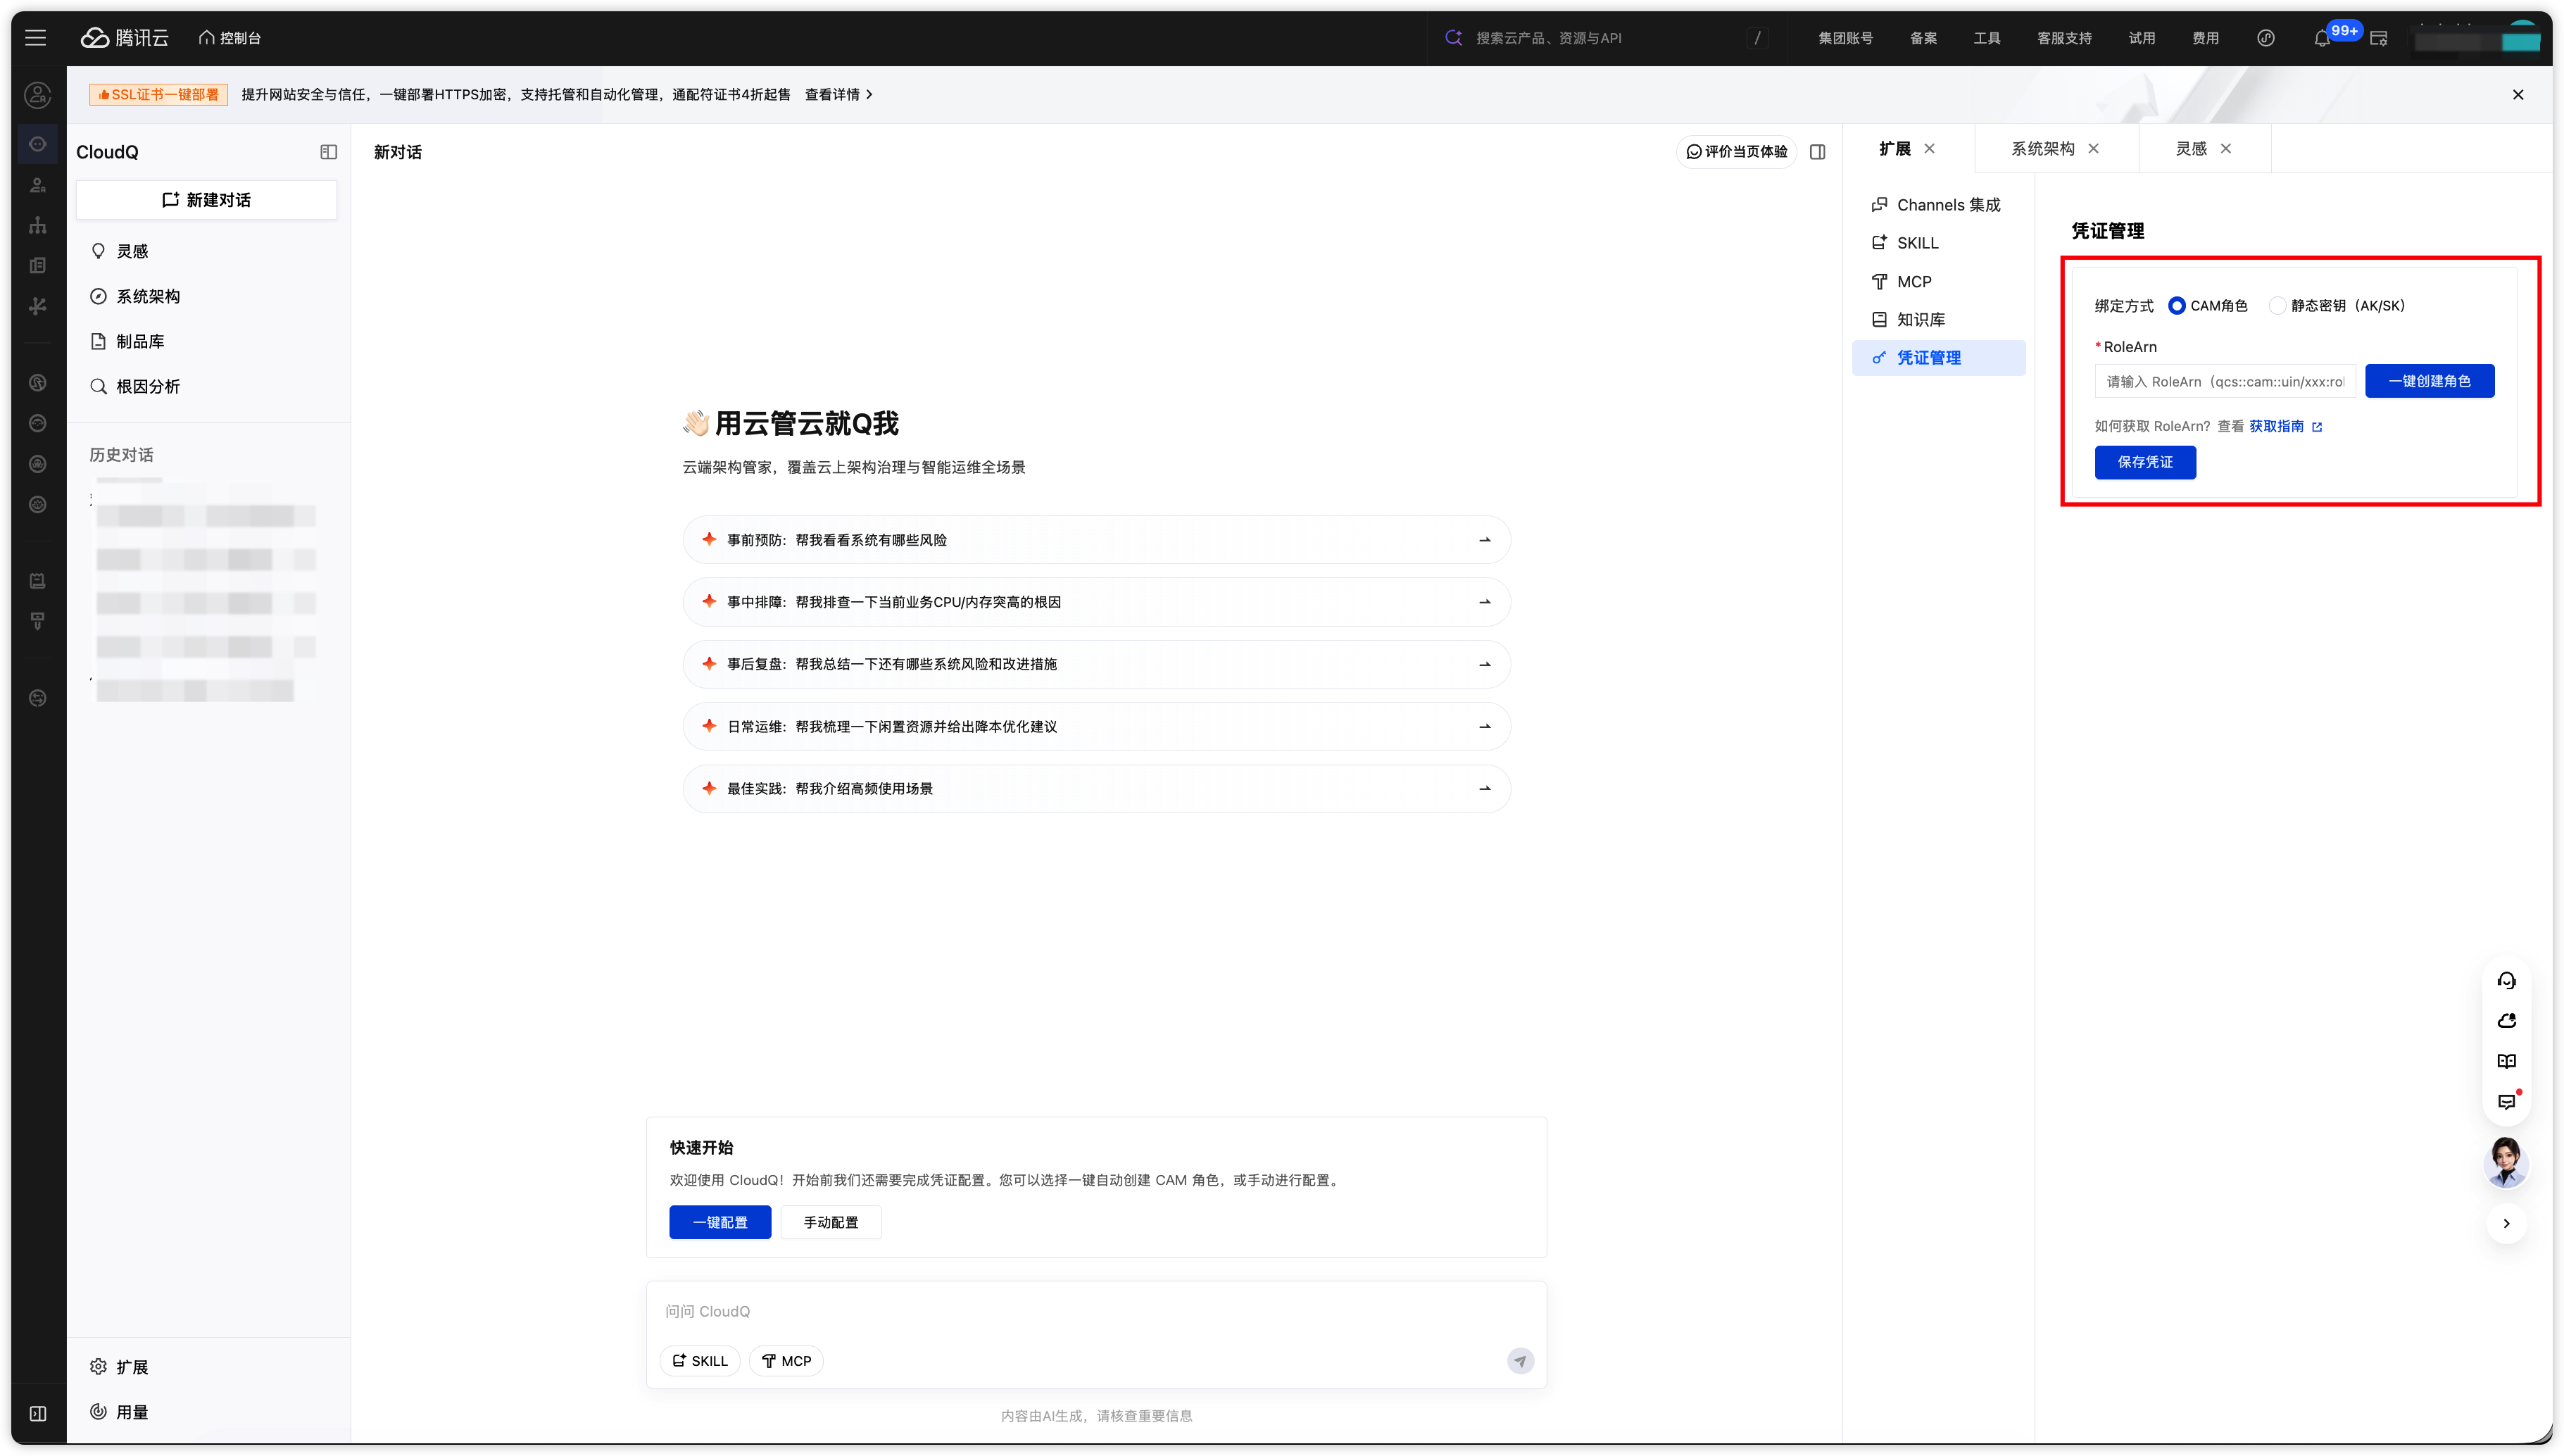Open the notifications bell with 99+ badge

tap(2322, 38)
